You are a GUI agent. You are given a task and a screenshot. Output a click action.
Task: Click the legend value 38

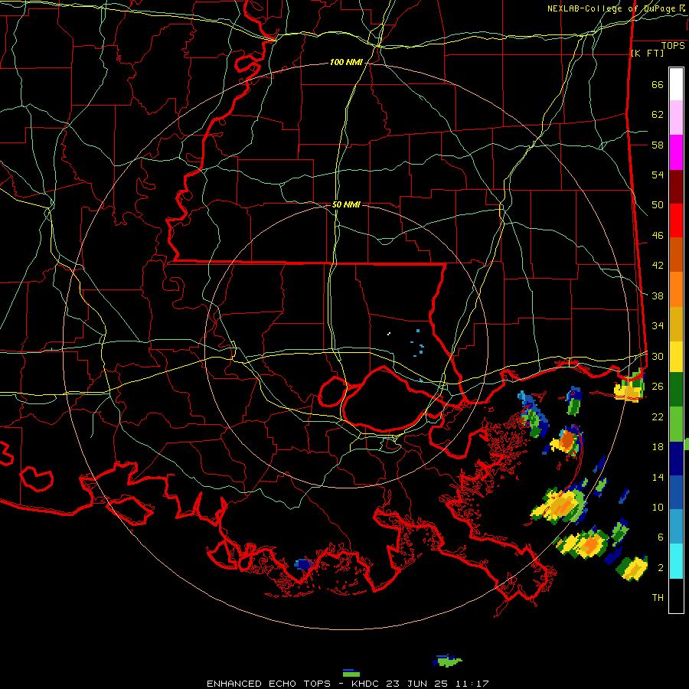coord(658,296)
